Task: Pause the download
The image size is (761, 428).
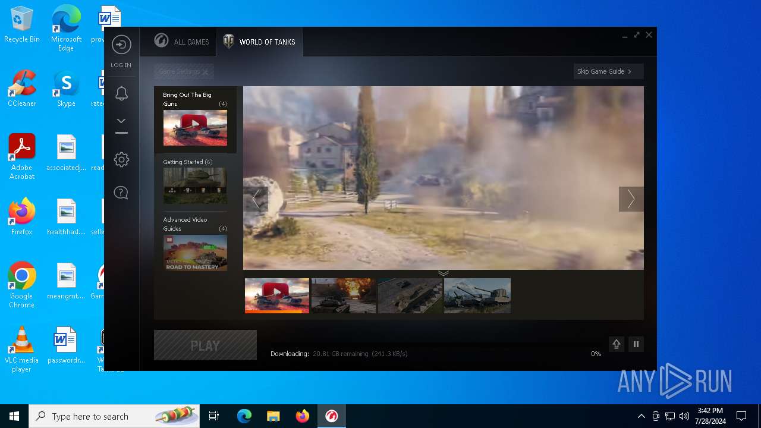Action: (x=636, y=344)
